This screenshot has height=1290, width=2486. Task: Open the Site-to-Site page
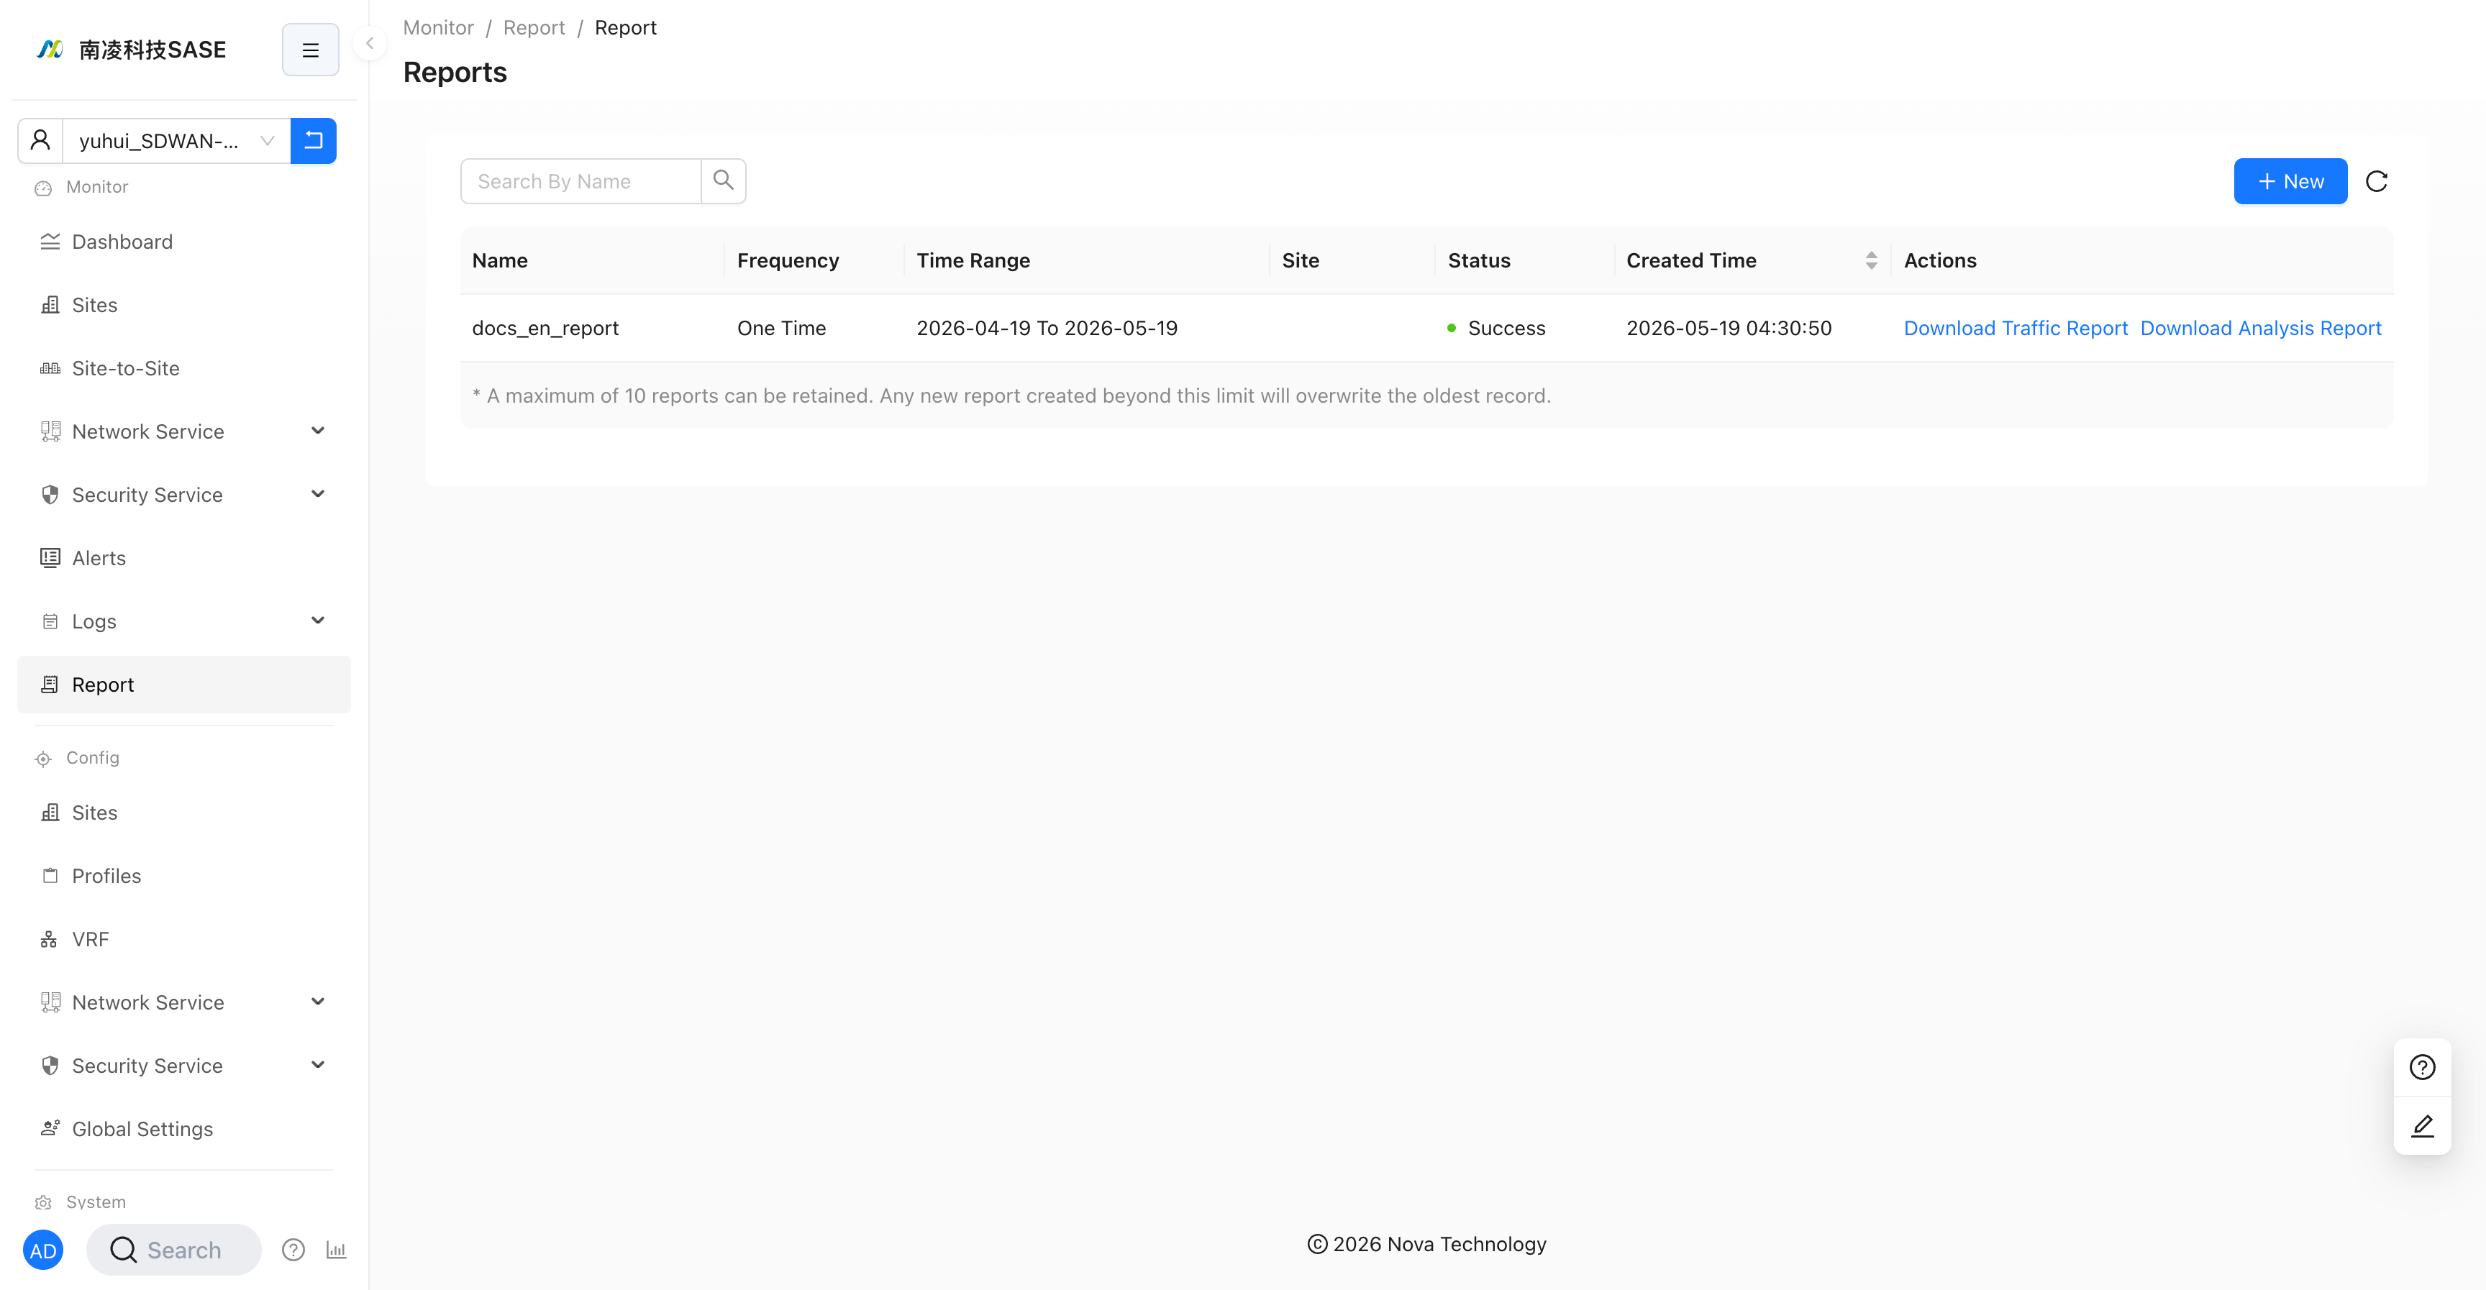click(183, 367)
